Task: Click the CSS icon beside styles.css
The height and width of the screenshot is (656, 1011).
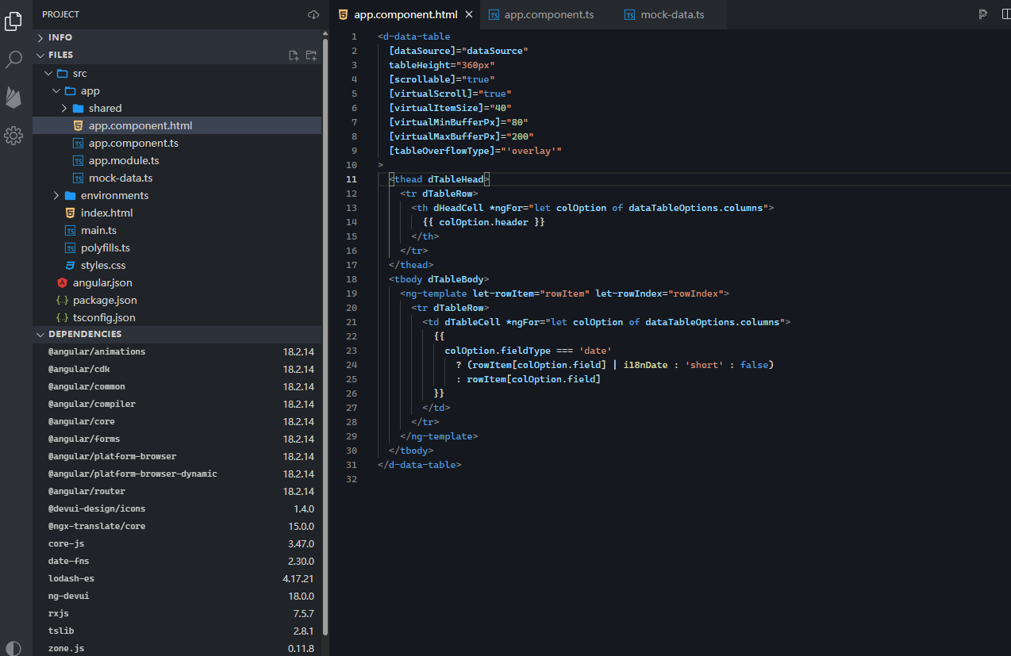Action: click(x=70, y=265)
